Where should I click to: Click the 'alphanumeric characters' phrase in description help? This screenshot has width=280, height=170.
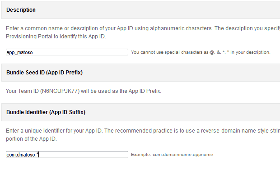pos(181,28)
